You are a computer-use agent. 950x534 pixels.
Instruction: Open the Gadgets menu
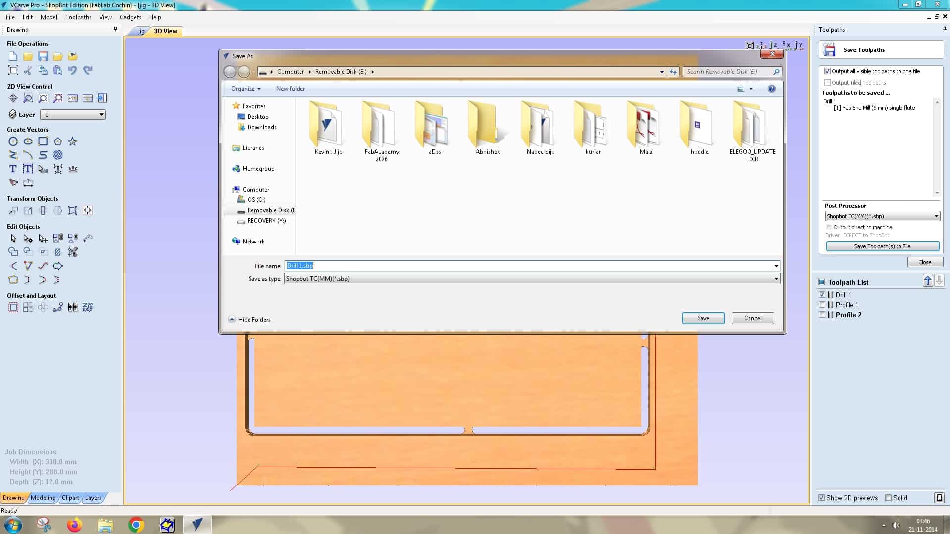pyautogui.click(x=130, y=17)
